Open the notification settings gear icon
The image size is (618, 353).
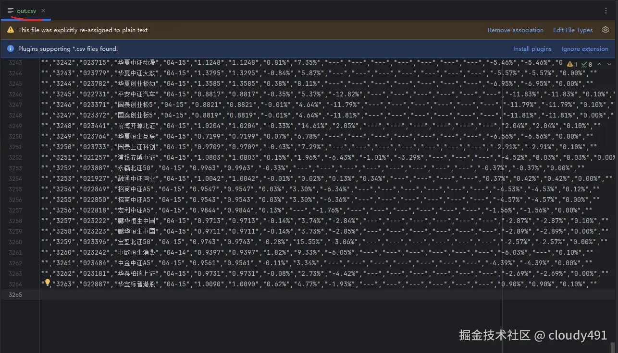coord(606,30)
